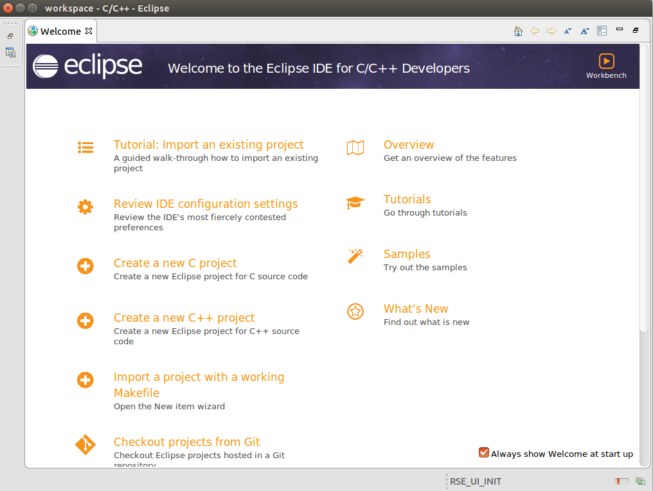Click 'Open the New item wizard' text
Screen dimensions: 653x491
click(x=169, y=407)
